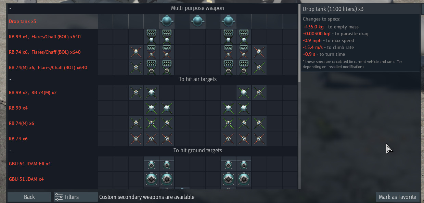Click the rightmost drop tank icon
Screen dimensions: 424x203
coord(228,21)
